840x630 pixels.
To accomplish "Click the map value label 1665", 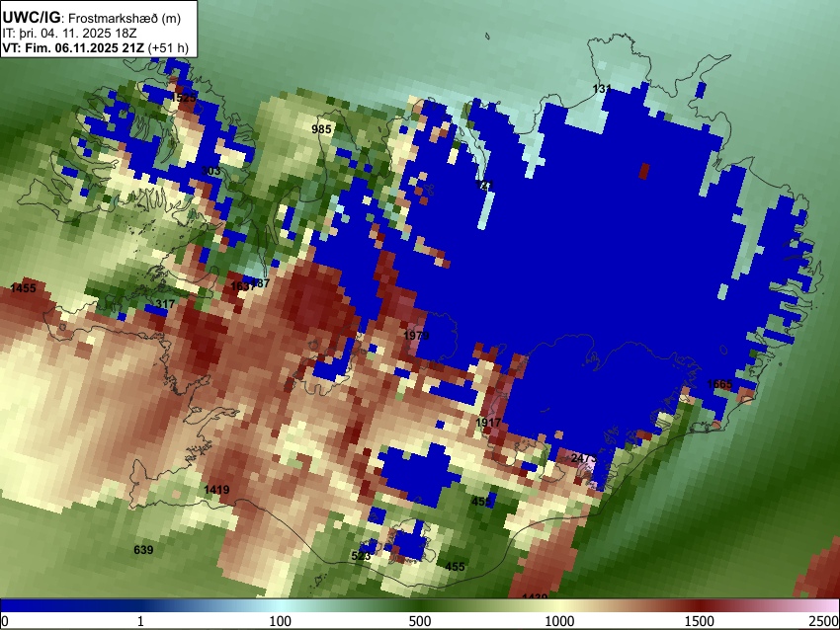I will [x=719, y=384].
